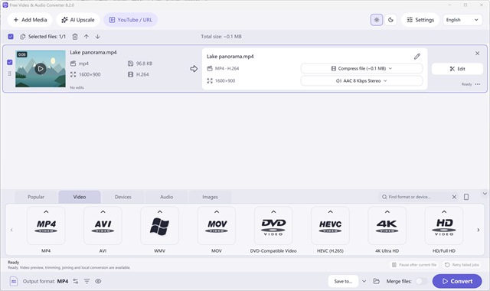Click the convert-to arrow icon in file row

[194, 68]
